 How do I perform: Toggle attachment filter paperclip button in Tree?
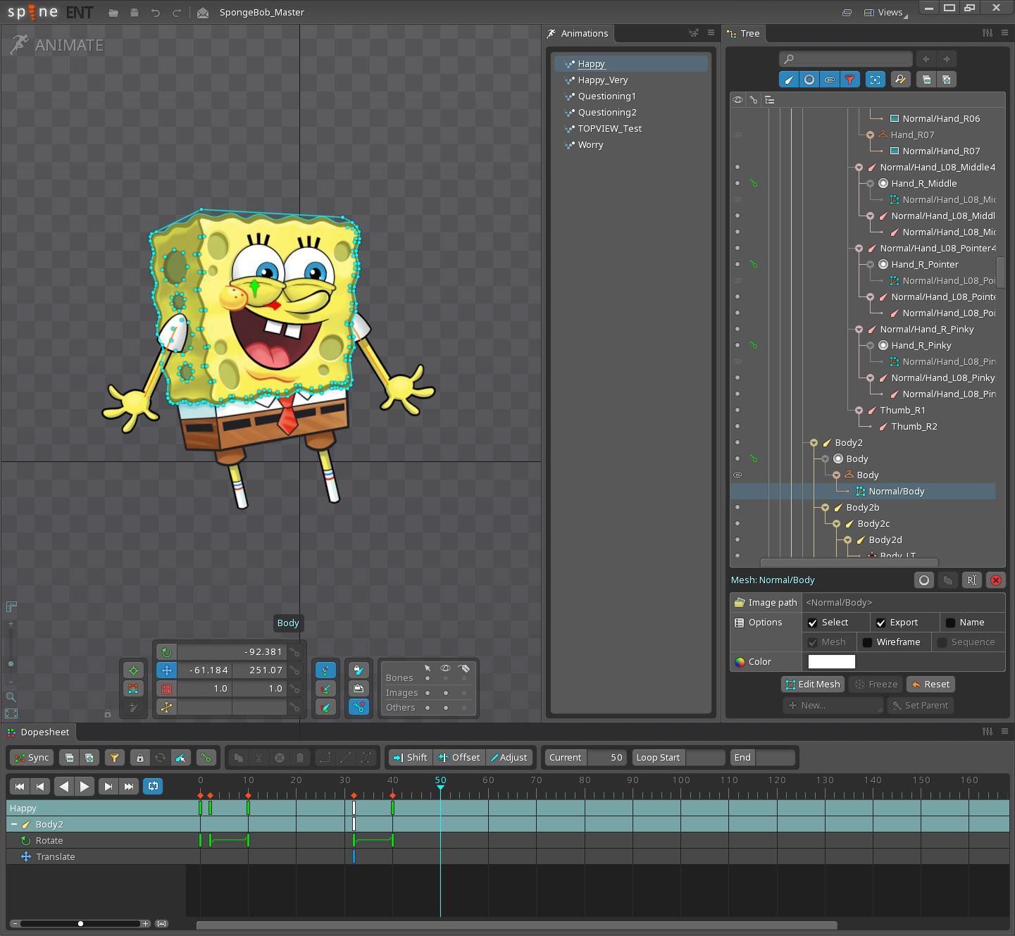(830, 80)
